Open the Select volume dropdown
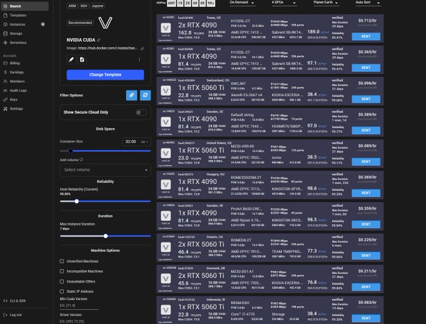This screenshot has height=324, width=426. [105, 170]
